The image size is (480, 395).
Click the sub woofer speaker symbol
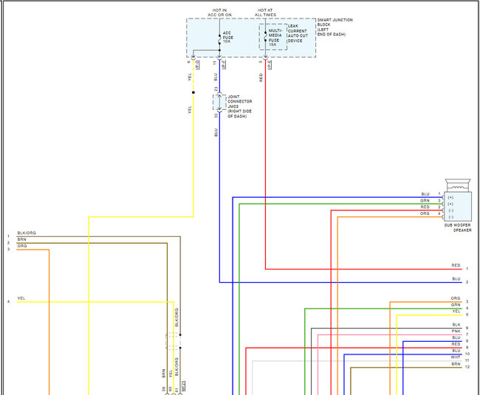458,200
